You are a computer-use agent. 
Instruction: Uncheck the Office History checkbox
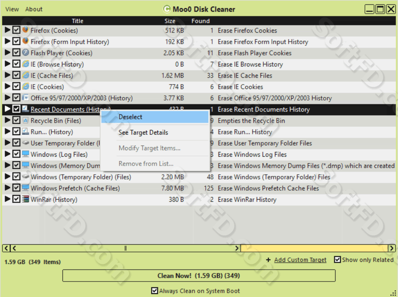(x=16, y=98)
